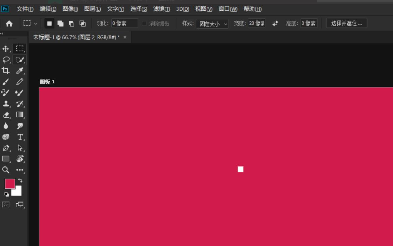Select the Rectangular Marquee tool in toolbox
This screenshot has height=246, width=393.
click(19, 48)
